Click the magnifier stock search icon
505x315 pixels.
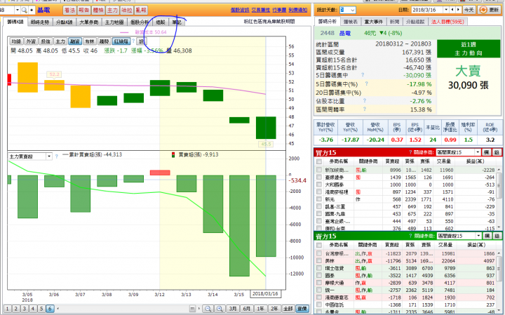pyautogui.click(x=24, y=11)
